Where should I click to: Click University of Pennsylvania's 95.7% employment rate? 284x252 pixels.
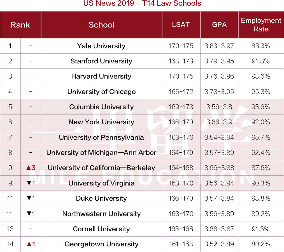pos(261,138)
